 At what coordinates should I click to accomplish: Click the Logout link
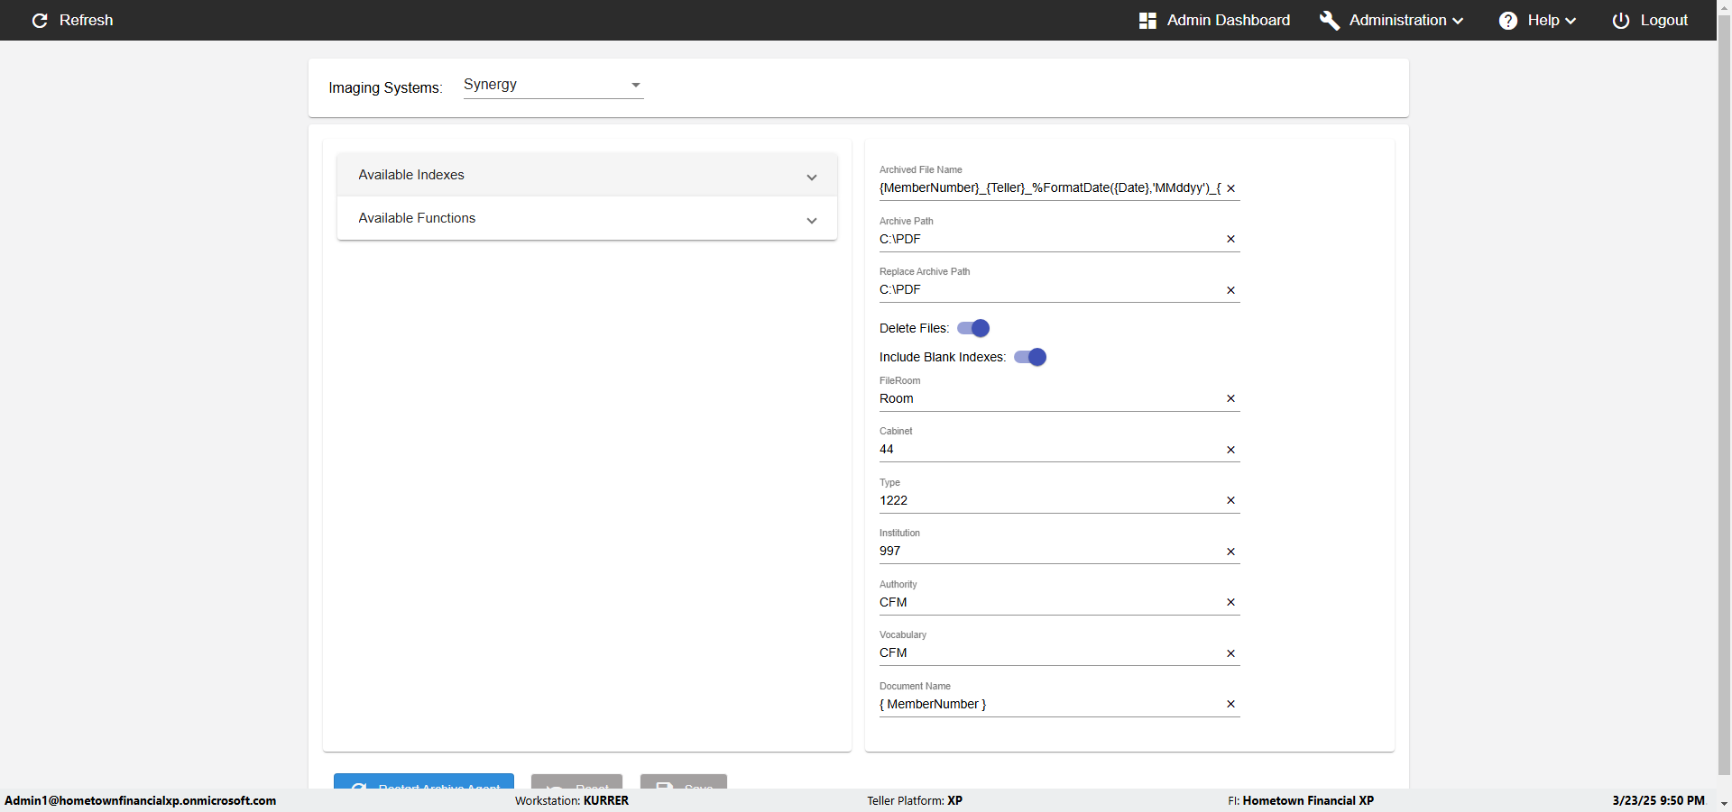point(1663,21)
